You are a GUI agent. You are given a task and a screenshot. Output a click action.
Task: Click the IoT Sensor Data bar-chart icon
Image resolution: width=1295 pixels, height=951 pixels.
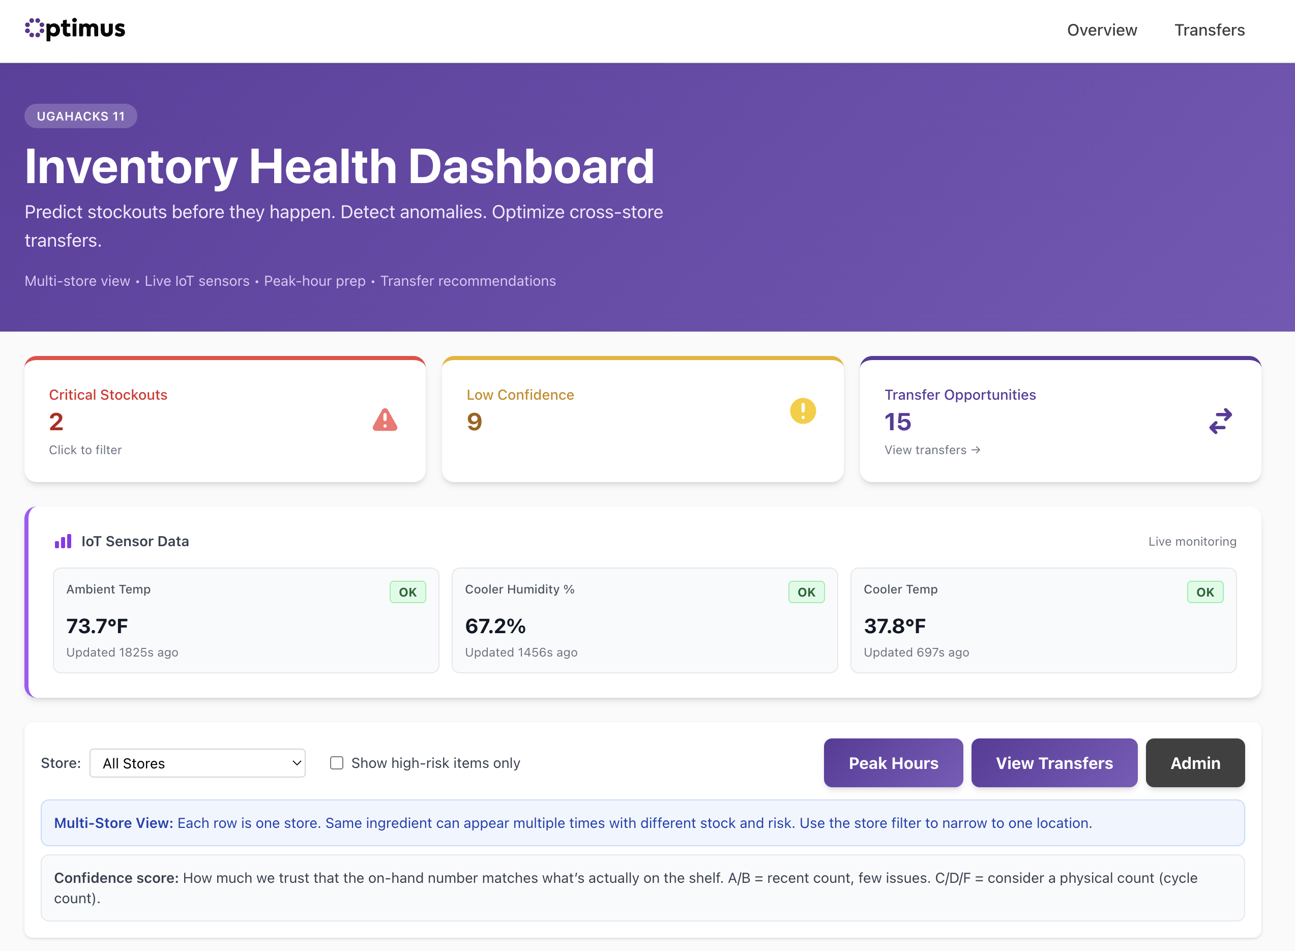tap(63, 541)
